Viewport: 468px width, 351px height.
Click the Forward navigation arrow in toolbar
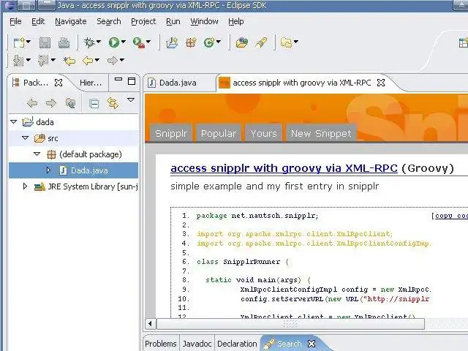click(x=113, y=61)
